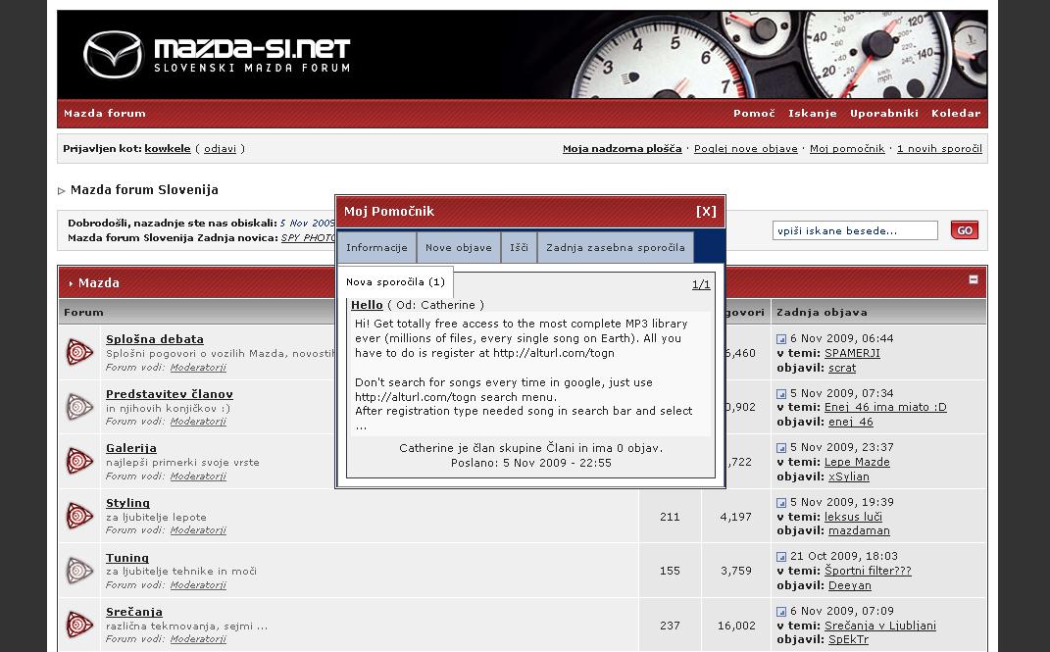The width and height of the screenshot is (1050, 652).
Task: Click forum status icon for Predstavitev članov
Action: coord(79,407)
